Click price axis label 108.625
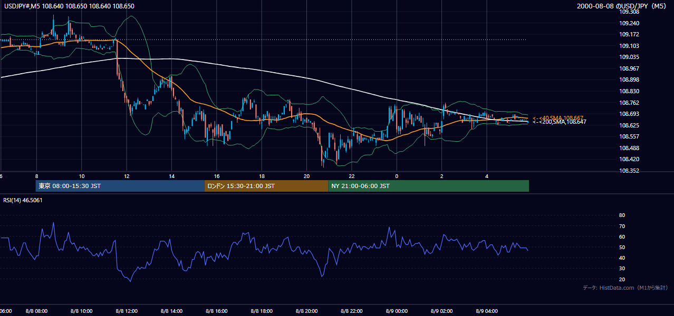The image size is (674, 316). [x=628, y=125]
